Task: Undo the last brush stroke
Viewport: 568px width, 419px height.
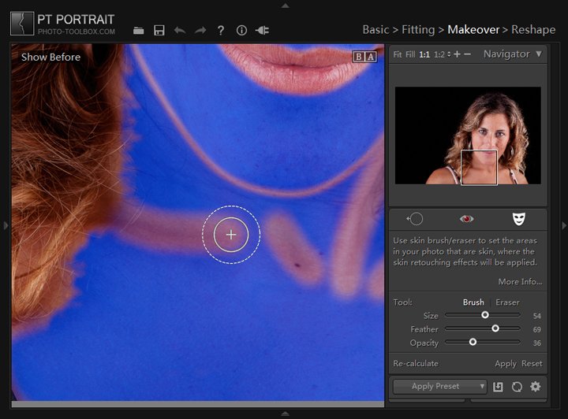Action: click(x=180, y=30)
